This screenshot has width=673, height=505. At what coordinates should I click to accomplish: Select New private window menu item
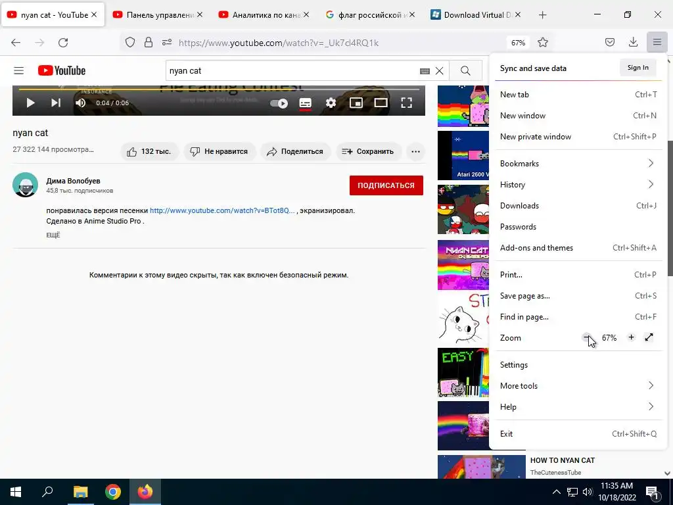[578, 137]
